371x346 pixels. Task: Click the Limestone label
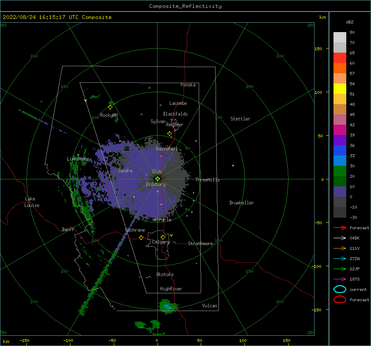[x=78, y=159]
